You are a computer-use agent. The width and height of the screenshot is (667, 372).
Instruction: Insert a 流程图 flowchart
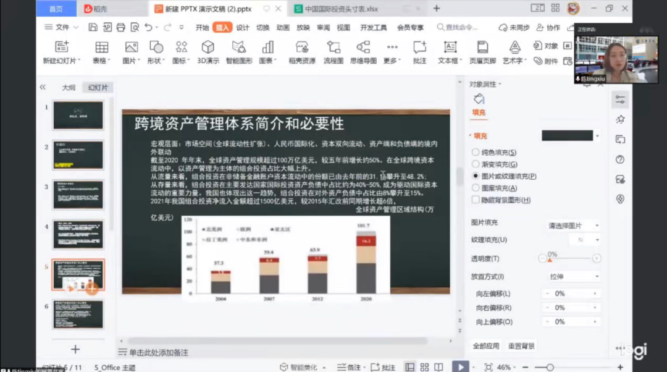pos(333,48)
